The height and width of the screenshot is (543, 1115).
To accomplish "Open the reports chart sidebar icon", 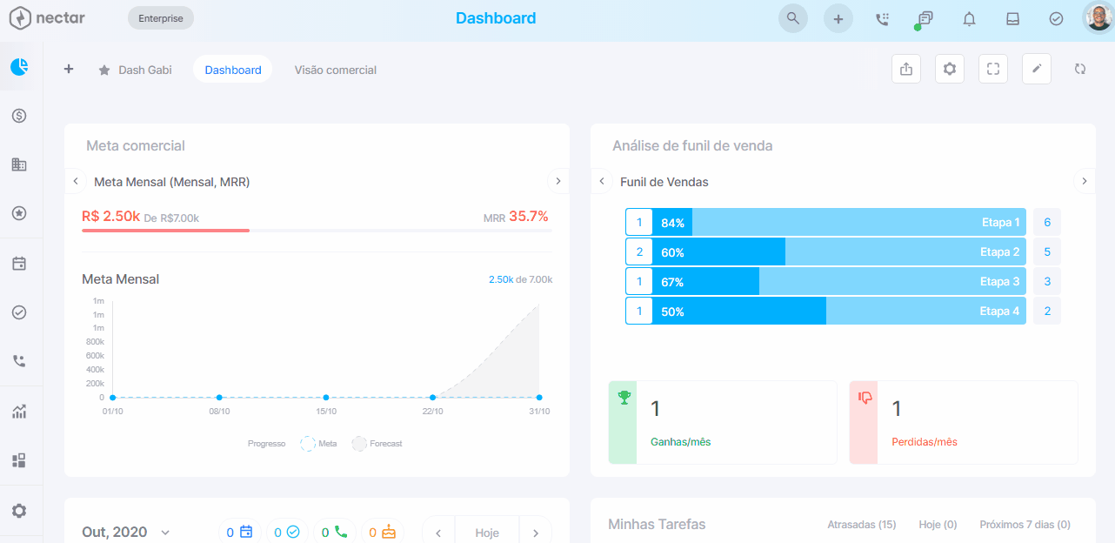I will [19, 412].
